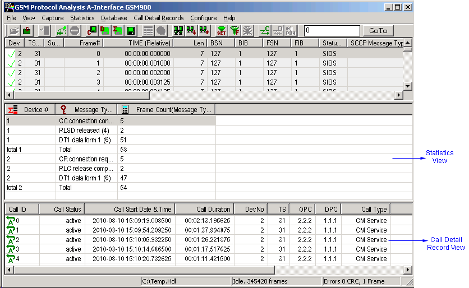Click the table grid view toolbar icon
The image size is (469, 288).
coord(148,30)
